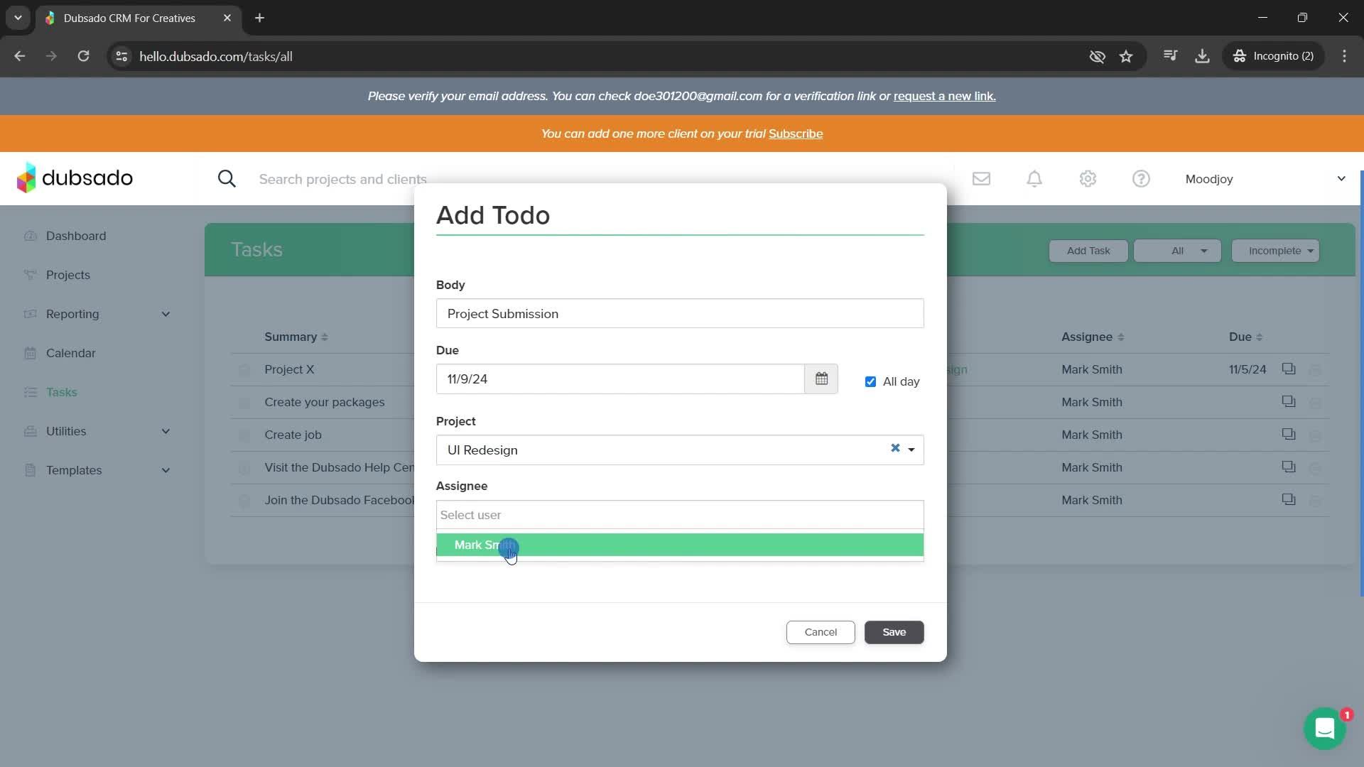Click the Dubsado logo
The width and height of the screenshot is (1364, 767).
[75, 178]
